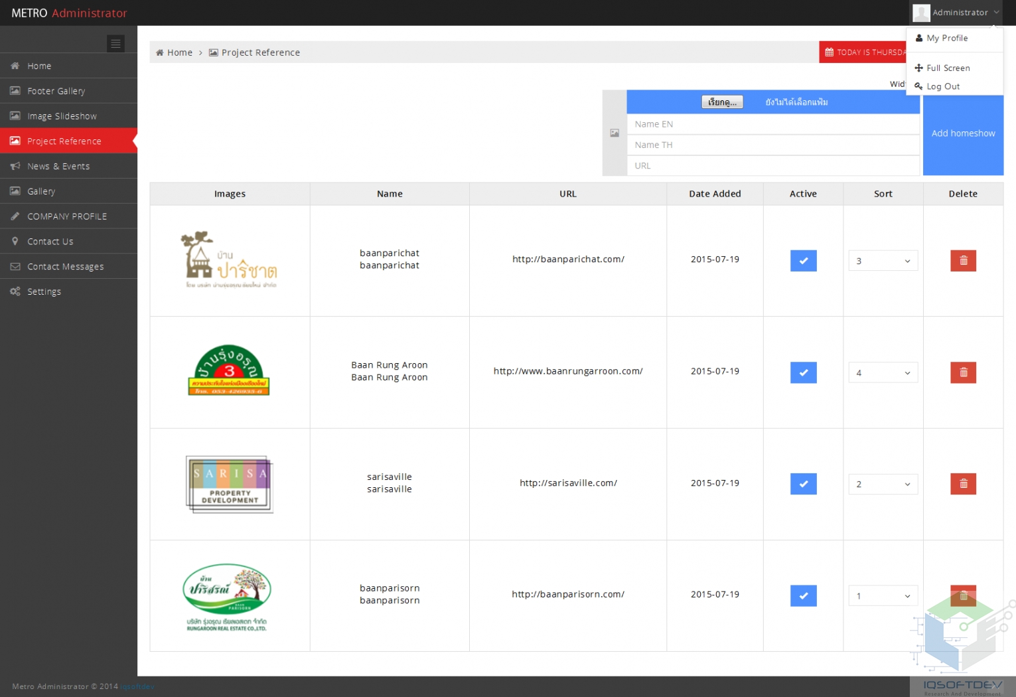1016x697 pixels.
Task: Open Footer Gallery in sidebar
Action: tap(68, 91)
